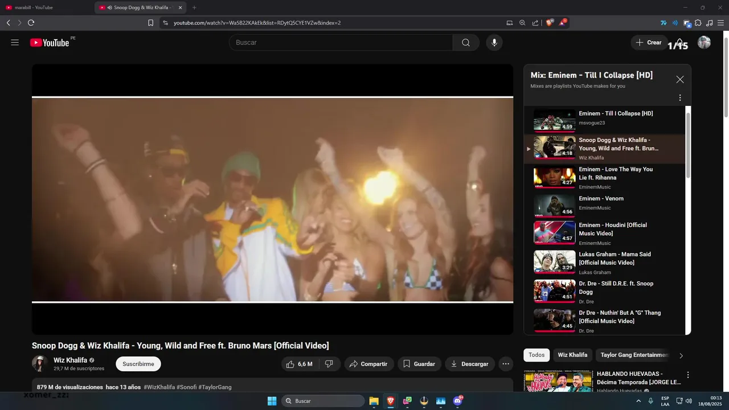Viewport: 729px width, 410px height.
Task: Open the Wiz Khalifa channel name link
Action: (x=70, y=360)
